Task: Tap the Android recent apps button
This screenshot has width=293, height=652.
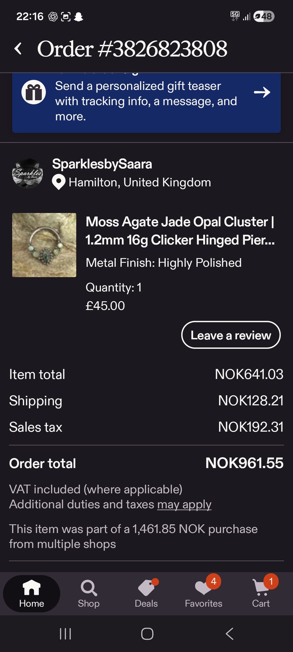Action: [65, 634]
